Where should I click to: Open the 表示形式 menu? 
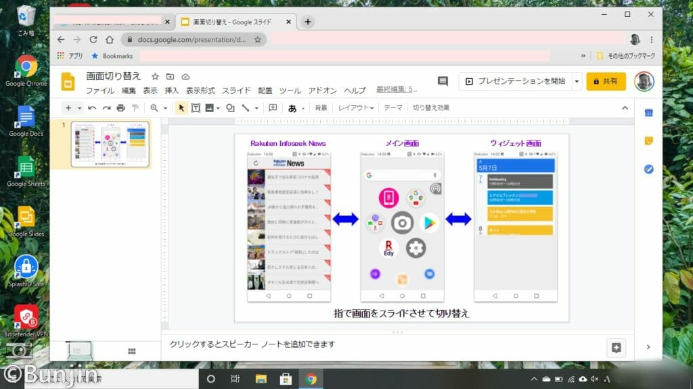200,90
